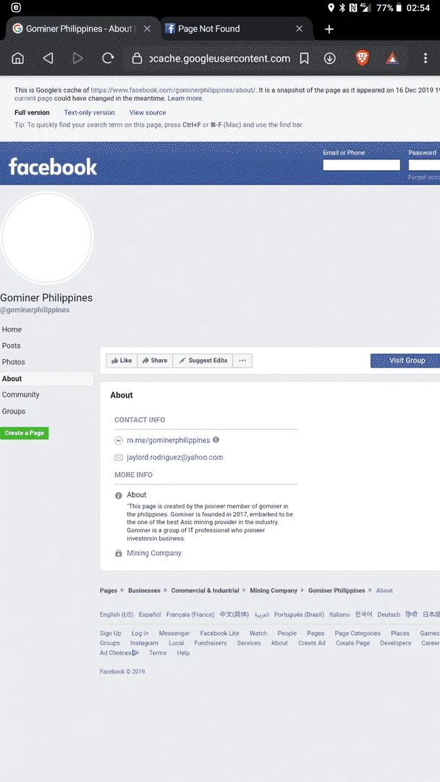This screenshot has height=782, width=440.
Task: Click the info icon beside messenger link
Action: [216, 440]
